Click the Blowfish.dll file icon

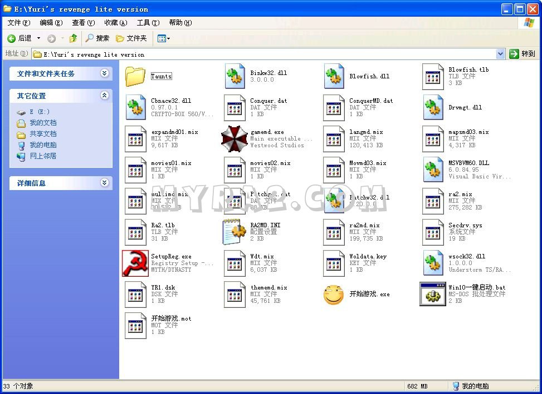click(334, 76)
